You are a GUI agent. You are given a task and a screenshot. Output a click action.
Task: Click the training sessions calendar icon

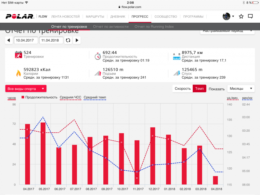pos(19,55)
